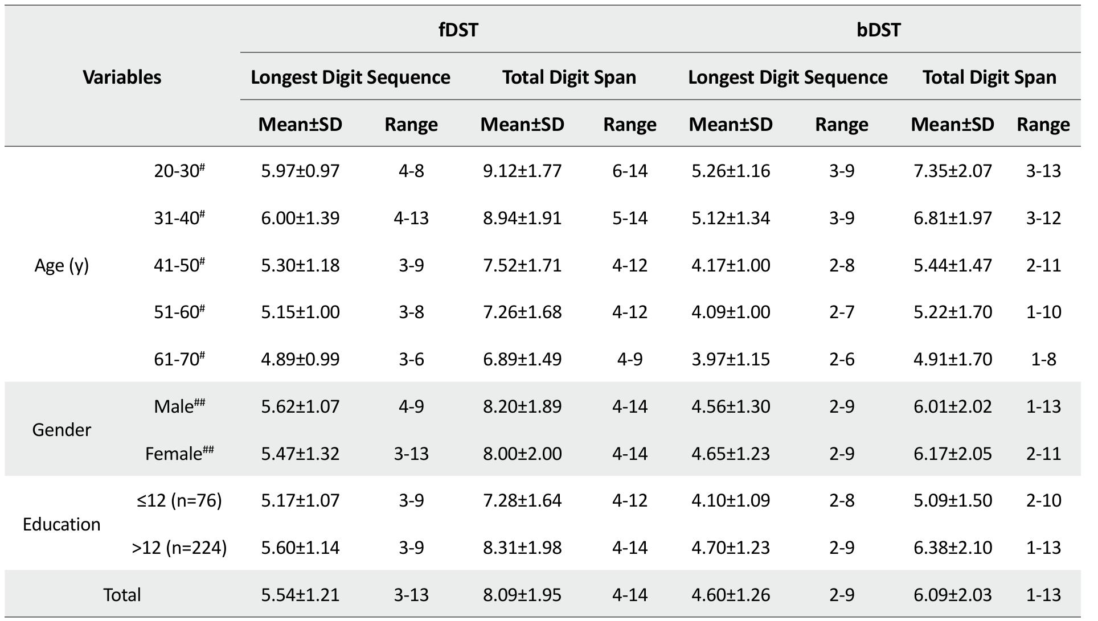Screen dimensions: 1098x621
Task: Click the 20-30 age group label
Action: click(179, 171)
